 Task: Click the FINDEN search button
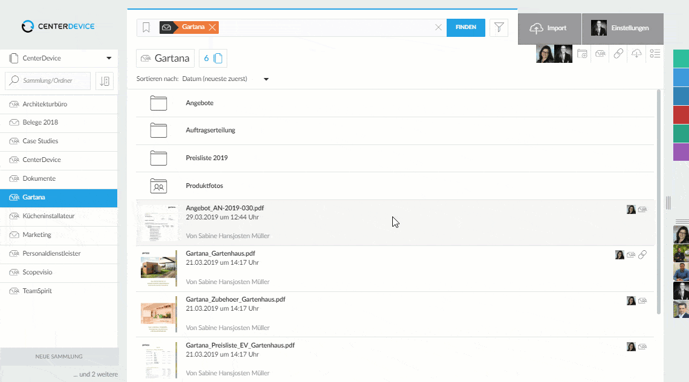click(466, 27)
